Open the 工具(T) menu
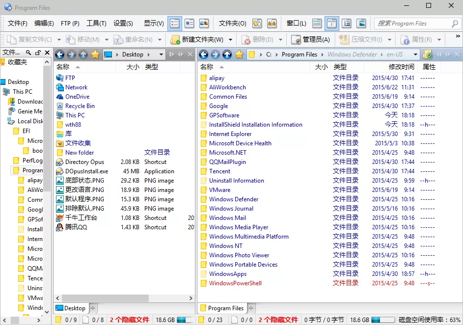This screenshot has width=463, height=325. [96, 23]
